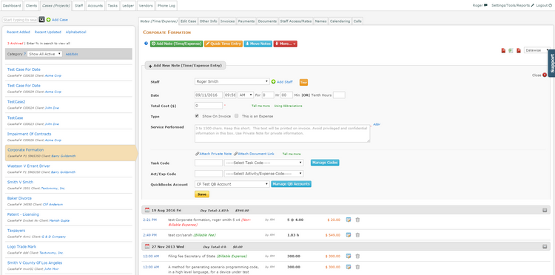Viewport: 555px width, 275px height.
Task: Click the yellow Save button
Action: coord(202,194)
